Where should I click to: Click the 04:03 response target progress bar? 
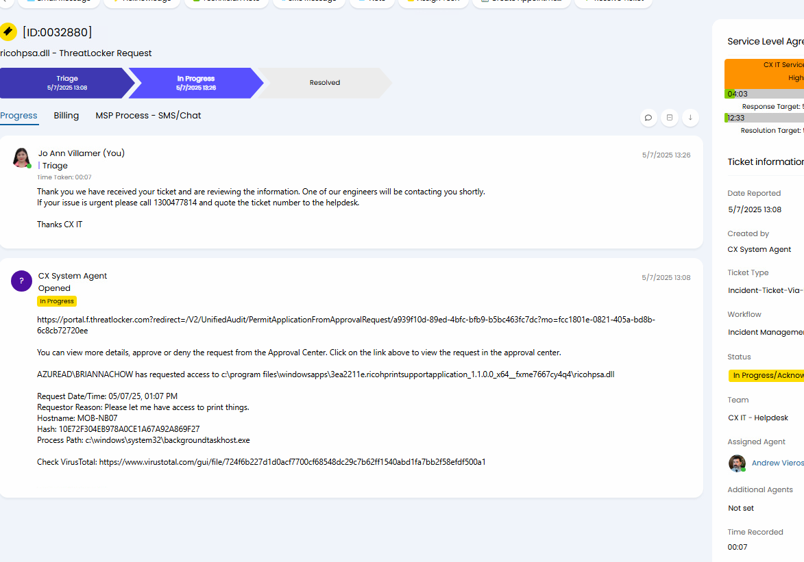coord(764,94)
